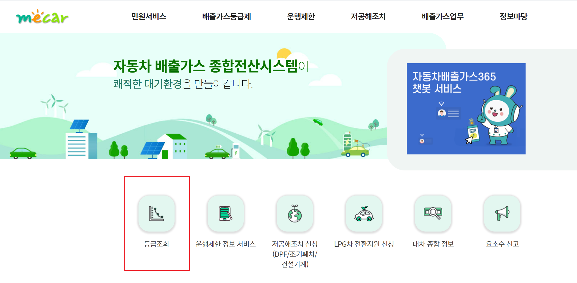Click the 내차 종합 정보 magnifier icon
Screen dimensions: 577x283
pyautogui.click(x=433, y=213)
